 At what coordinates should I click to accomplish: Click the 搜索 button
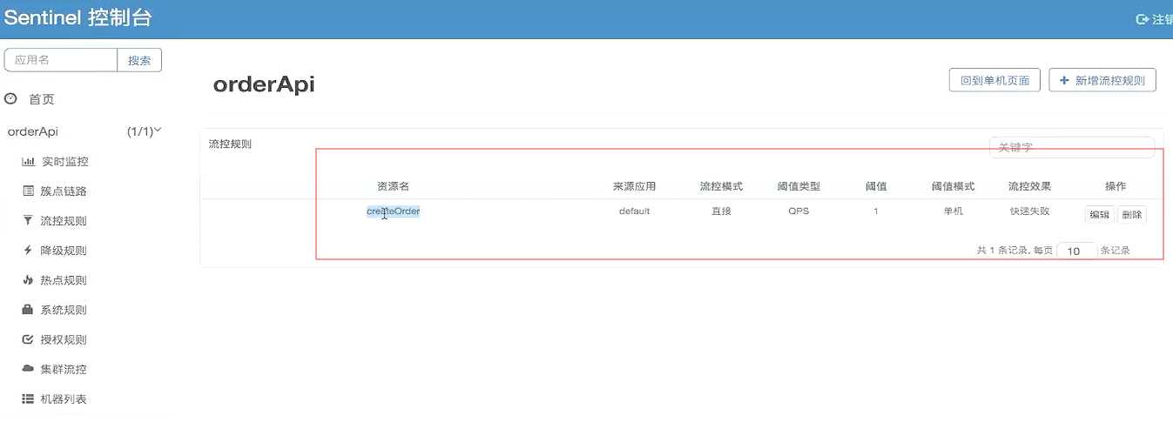pos(139,60)
